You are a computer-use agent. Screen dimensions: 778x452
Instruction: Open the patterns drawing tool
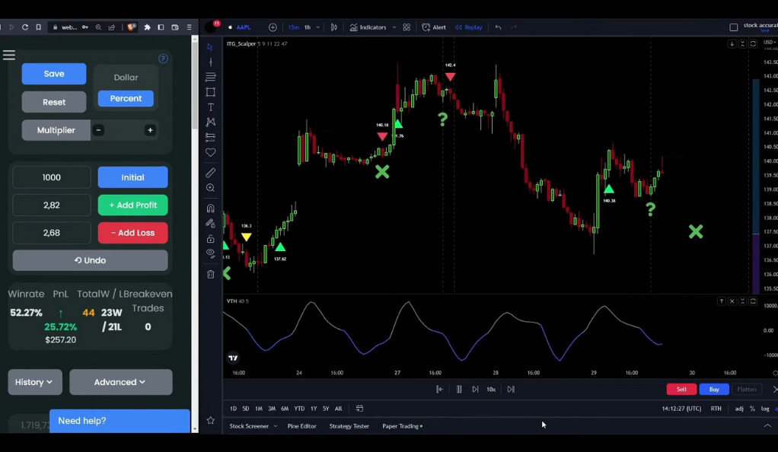[210, 122]
